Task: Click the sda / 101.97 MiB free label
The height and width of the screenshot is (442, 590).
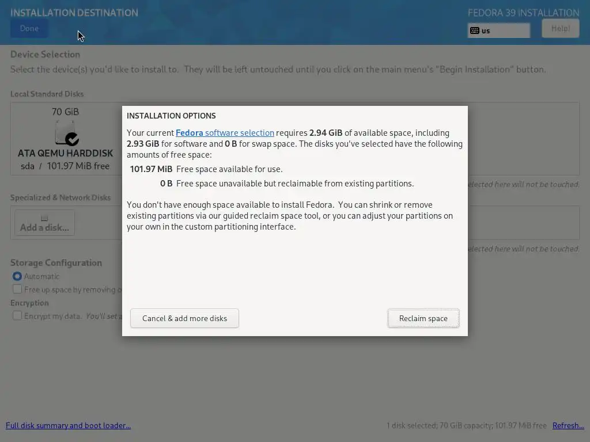Action: [x=65, y=166]
